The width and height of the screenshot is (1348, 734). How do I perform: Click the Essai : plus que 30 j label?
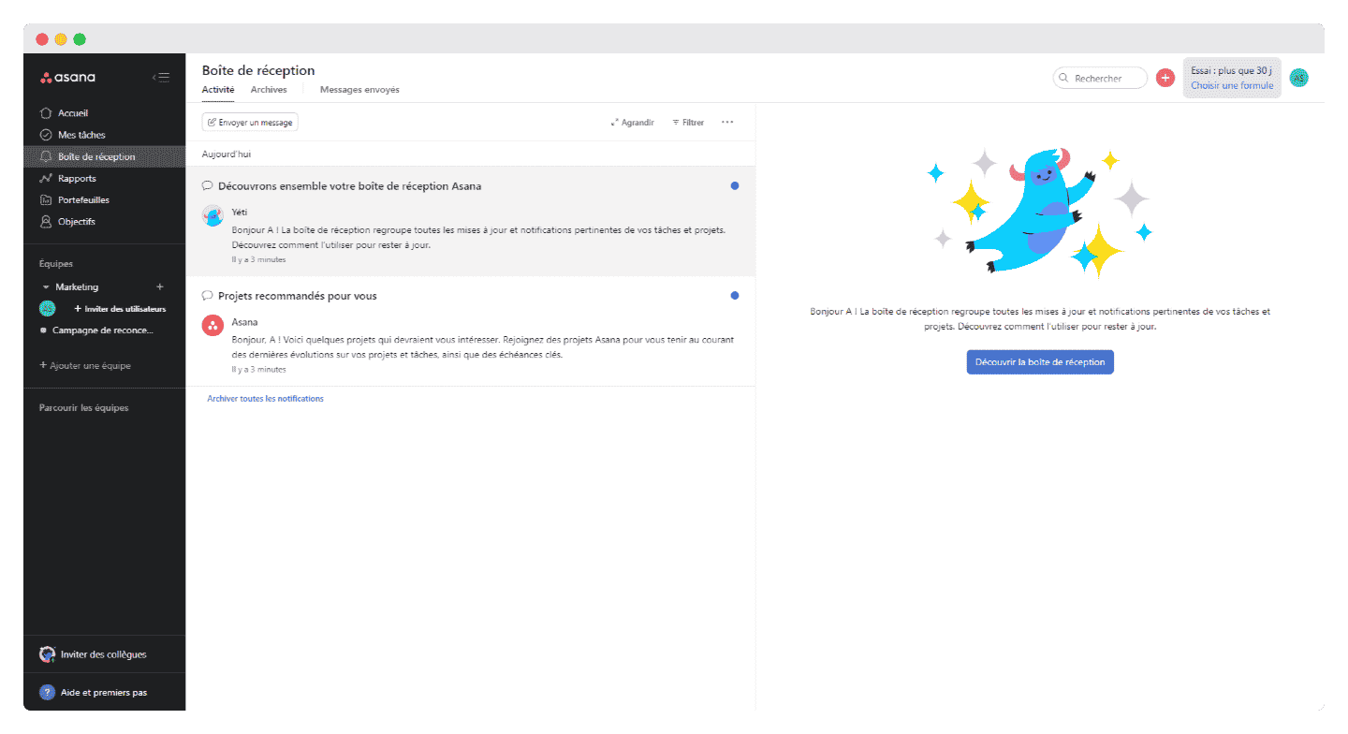pyautogui.click(x=1231, y=70)
